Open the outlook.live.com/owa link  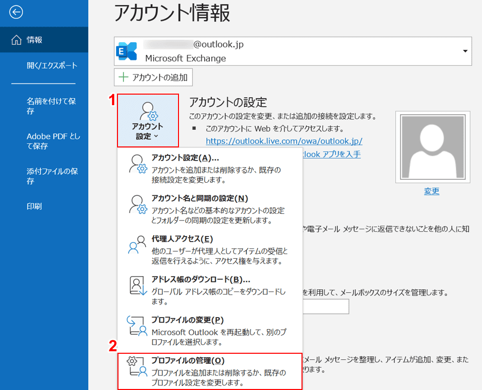(284, 141)
